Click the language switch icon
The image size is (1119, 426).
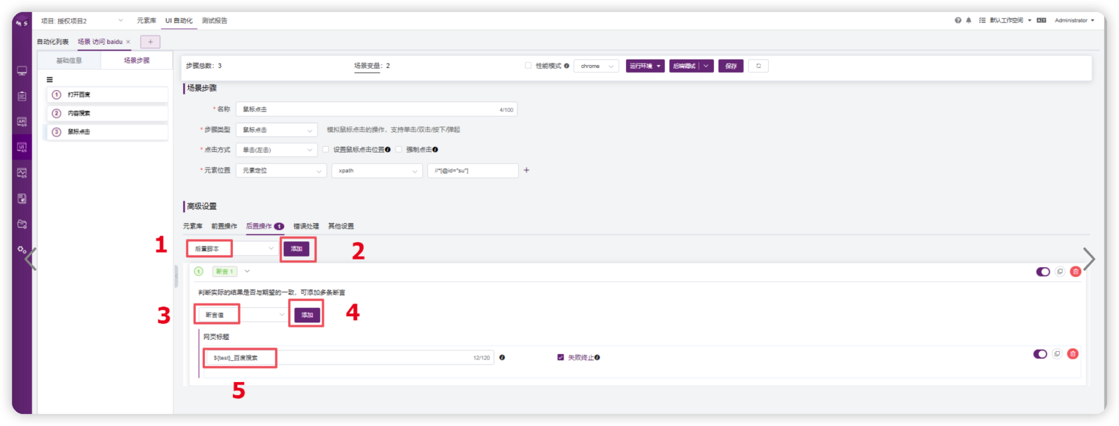[1041, 20]
